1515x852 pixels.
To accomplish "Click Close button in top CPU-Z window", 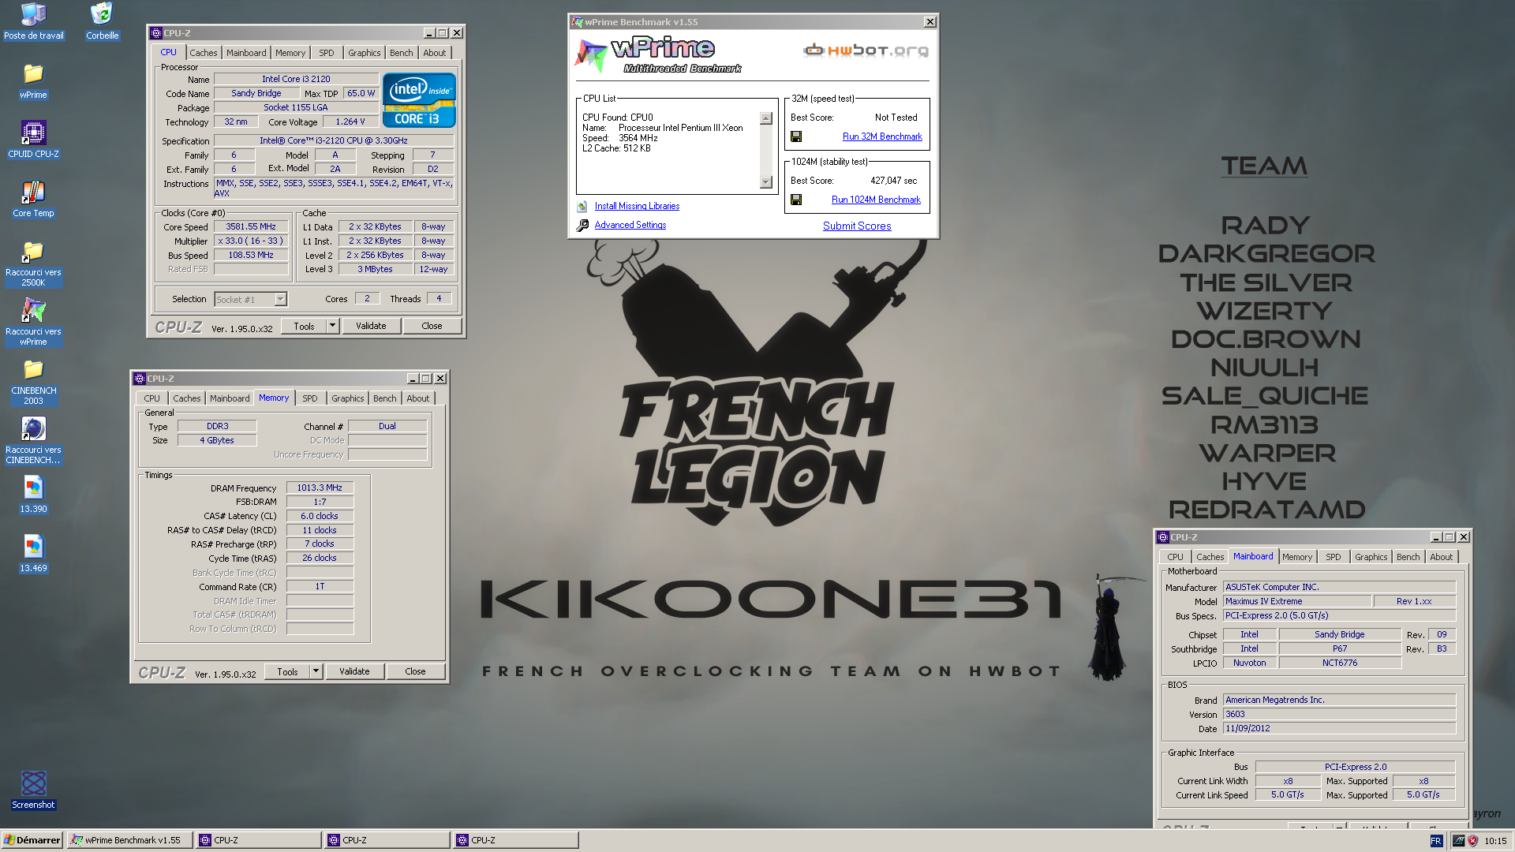I will click(432, 326).
